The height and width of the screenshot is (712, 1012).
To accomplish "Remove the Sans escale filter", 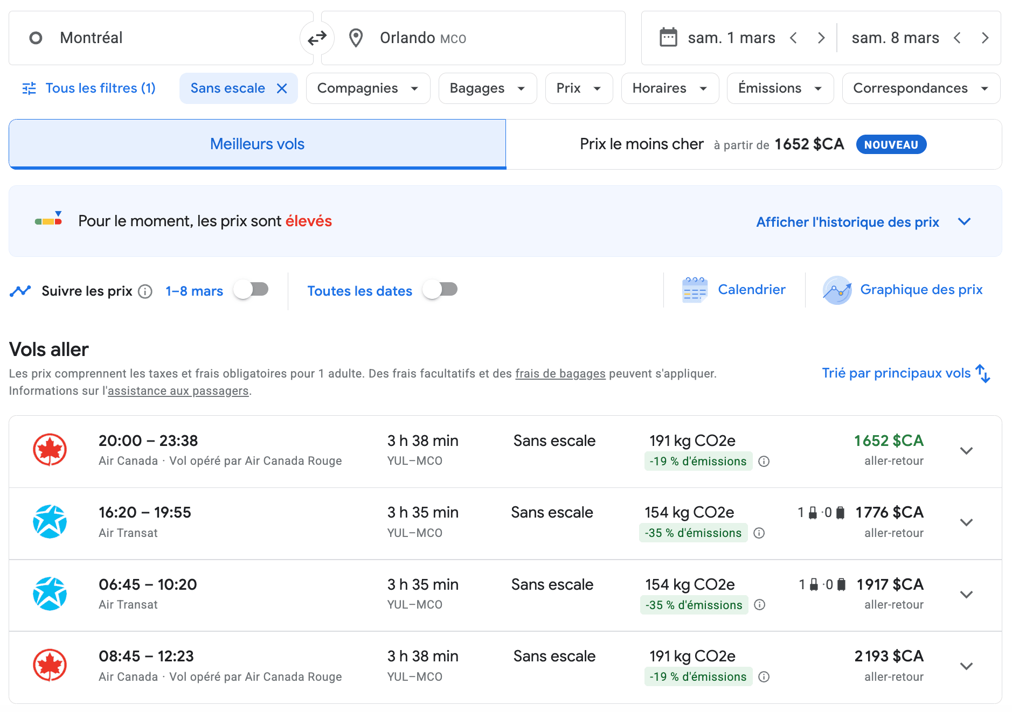I will (x=282, y=88).
